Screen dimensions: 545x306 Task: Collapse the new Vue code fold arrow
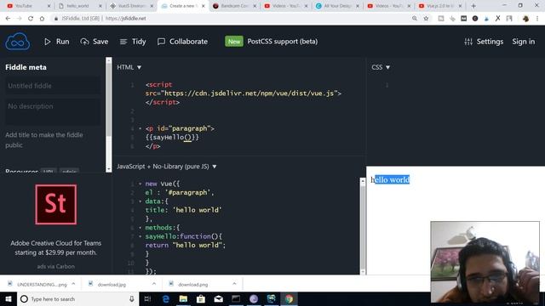click(140, 184)
